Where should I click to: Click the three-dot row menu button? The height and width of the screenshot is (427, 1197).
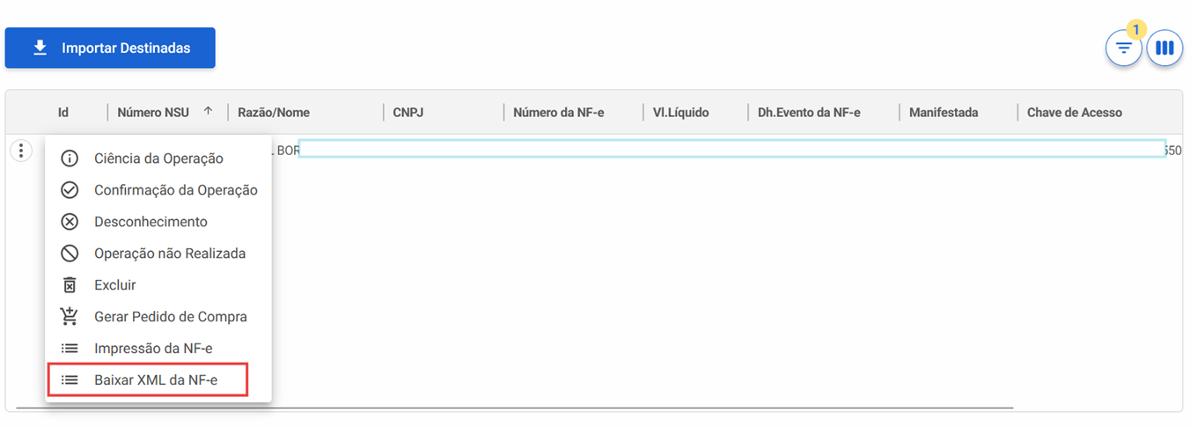pyautogui.click(x=21, y=151)
